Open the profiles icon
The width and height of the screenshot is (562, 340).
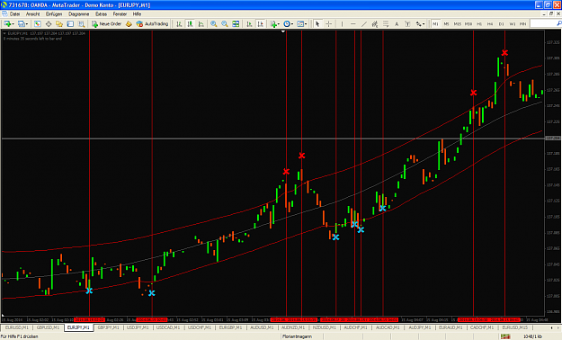point(22,23)
